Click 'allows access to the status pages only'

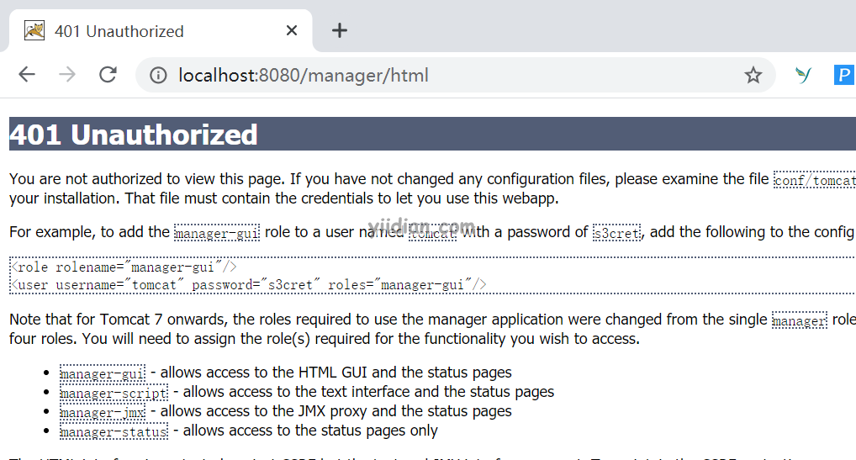coord(310,431)
